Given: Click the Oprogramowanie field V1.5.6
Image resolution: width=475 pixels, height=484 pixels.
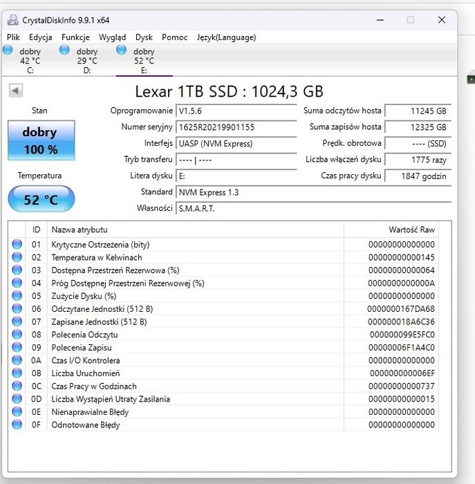Looking at the screenshot, I should (236, 111).
